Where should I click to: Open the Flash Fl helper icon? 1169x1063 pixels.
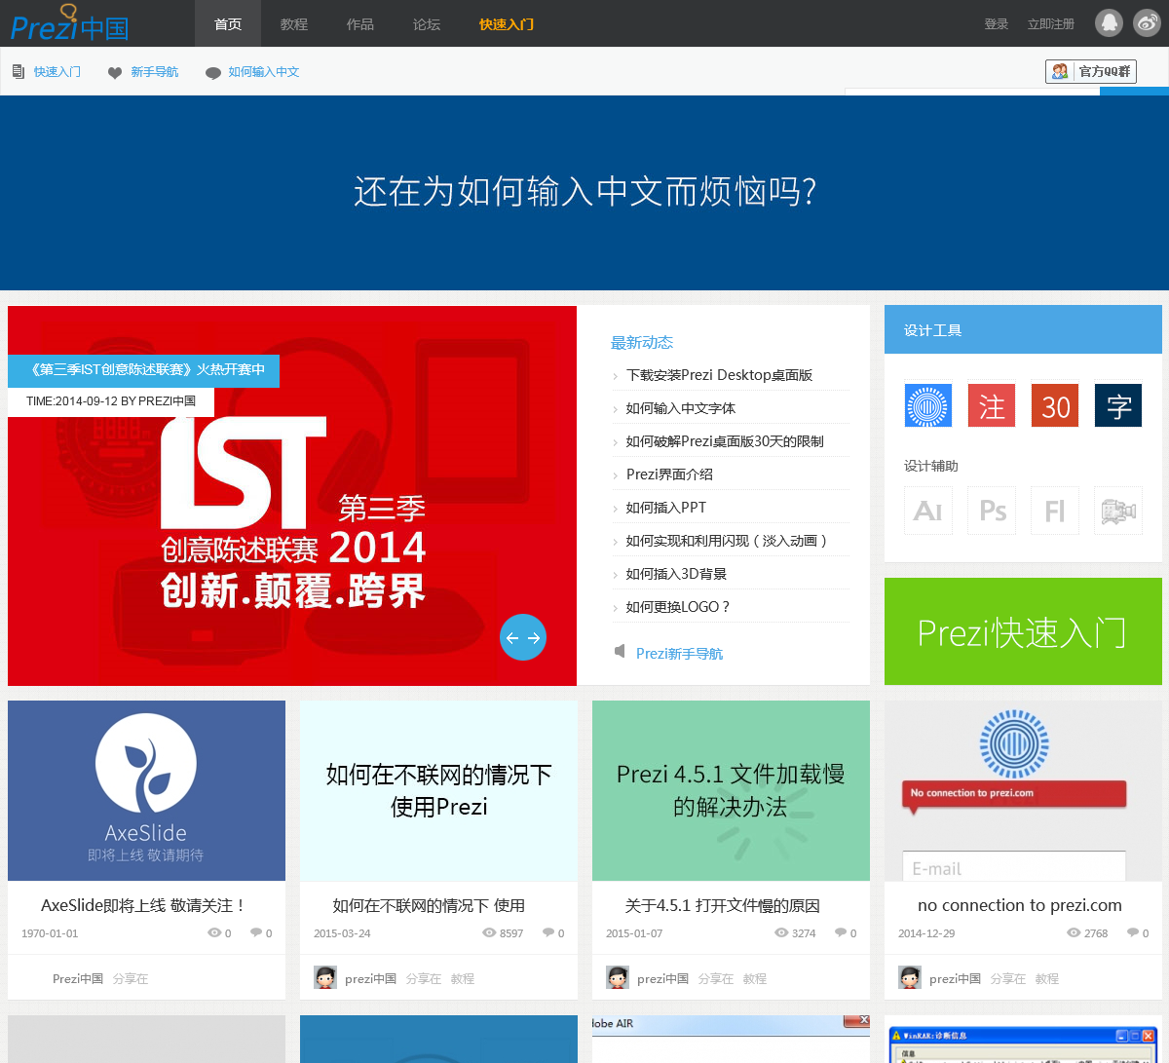[1055, 511]
